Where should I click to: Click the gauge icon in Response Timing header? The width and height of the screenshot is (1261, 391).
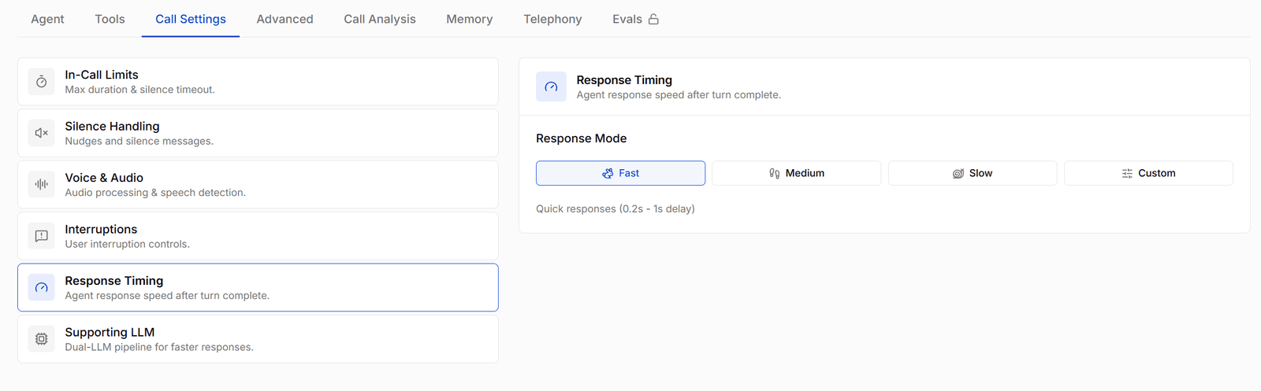pos(551,87)
